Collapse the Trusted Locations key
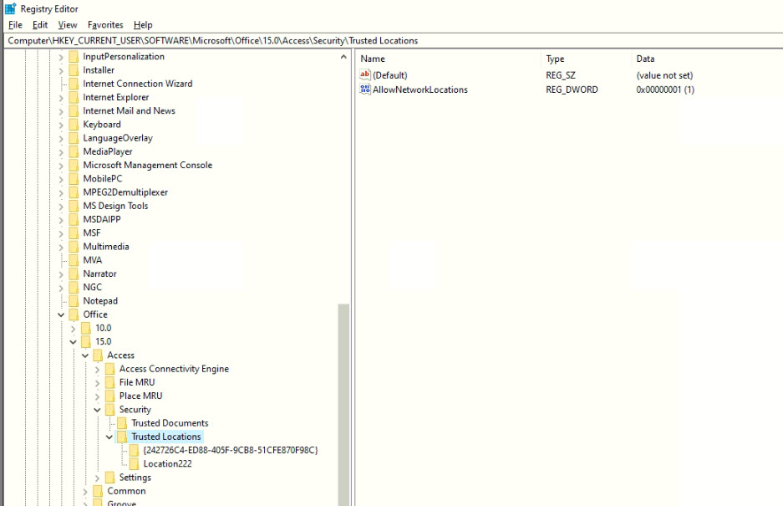Image resolution: width=783 pixels, height=506 pixels. [x=109, y=437]
